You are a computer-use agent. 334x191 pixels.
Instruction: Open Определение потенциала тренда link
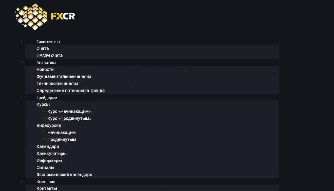70,91
